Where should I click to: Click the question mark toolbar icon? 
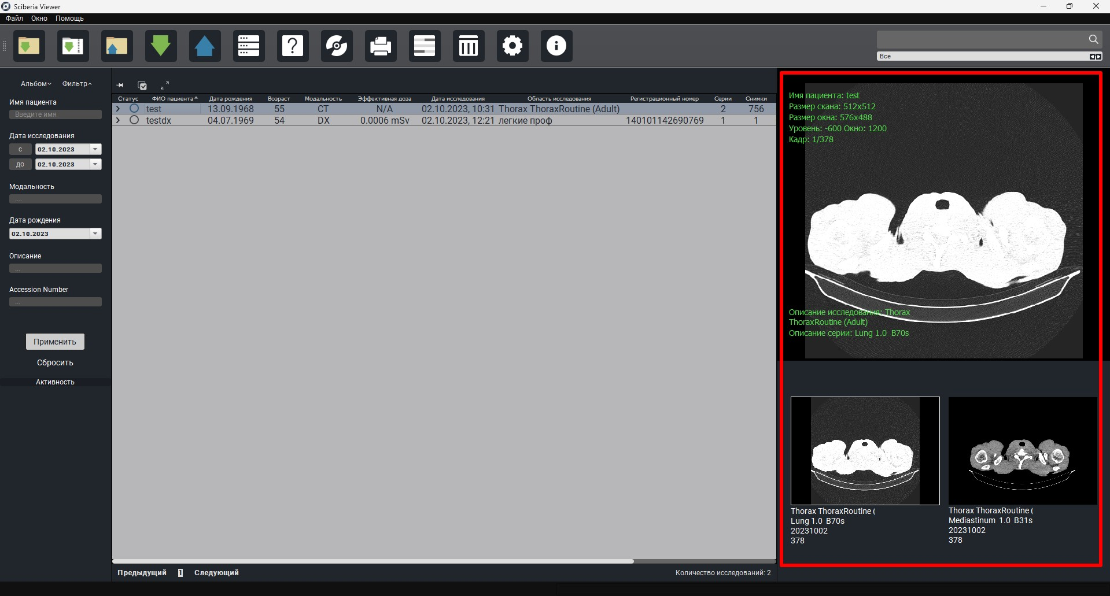293,46
